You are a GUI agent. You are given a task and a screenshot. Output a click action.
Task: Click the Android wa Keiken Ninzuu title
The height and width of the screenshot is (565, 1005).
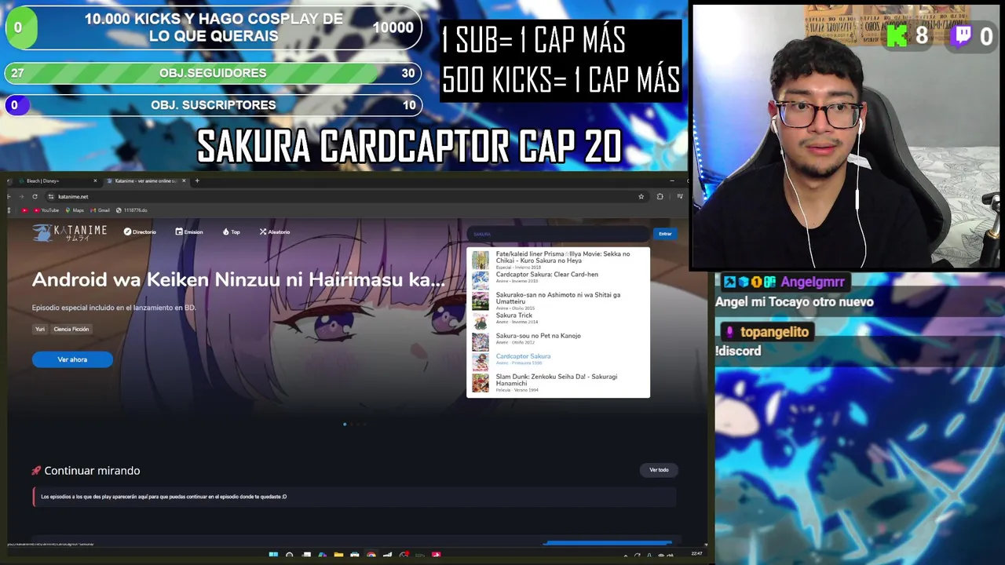tap(238, 279)
